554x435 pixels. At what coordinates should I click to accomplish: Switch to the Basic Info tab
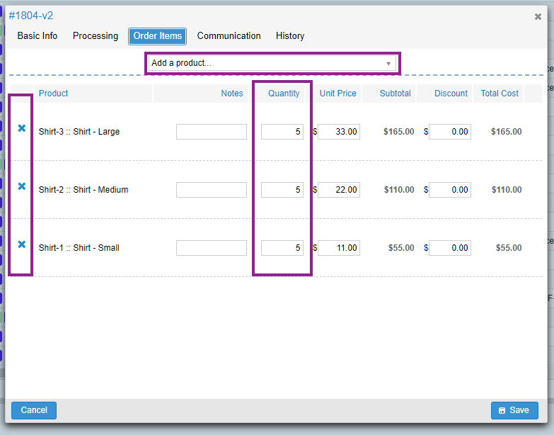[x=37, y=36]
